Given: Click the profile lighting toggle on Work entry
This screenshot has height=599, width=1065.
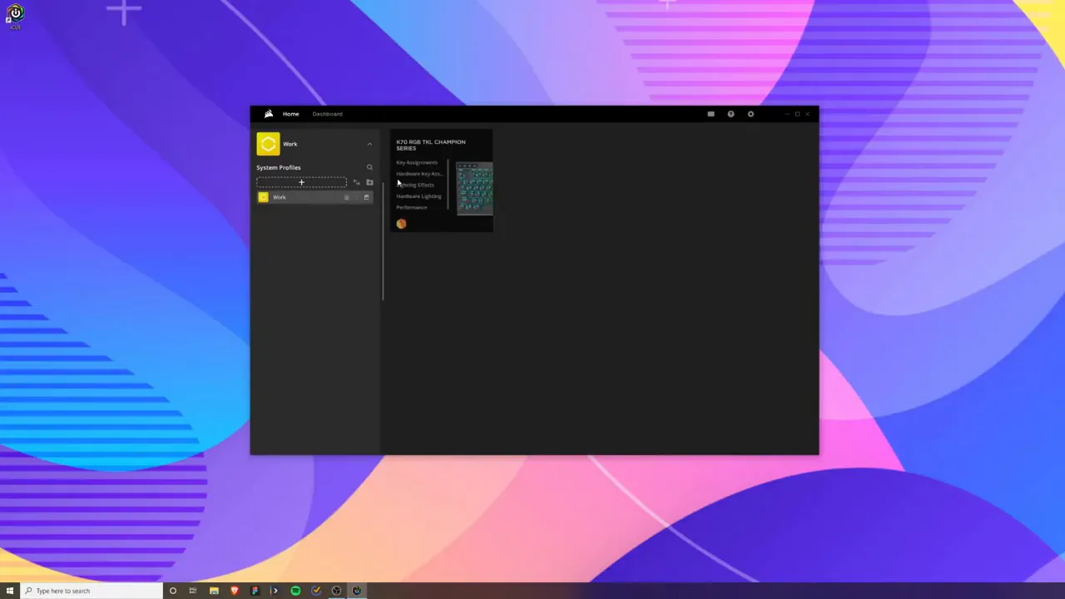Looking at the screenshot, I should (x=346, y=197).
